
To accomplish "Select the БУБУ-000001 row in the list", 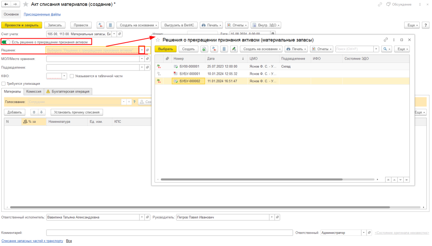I will (189, 73).
